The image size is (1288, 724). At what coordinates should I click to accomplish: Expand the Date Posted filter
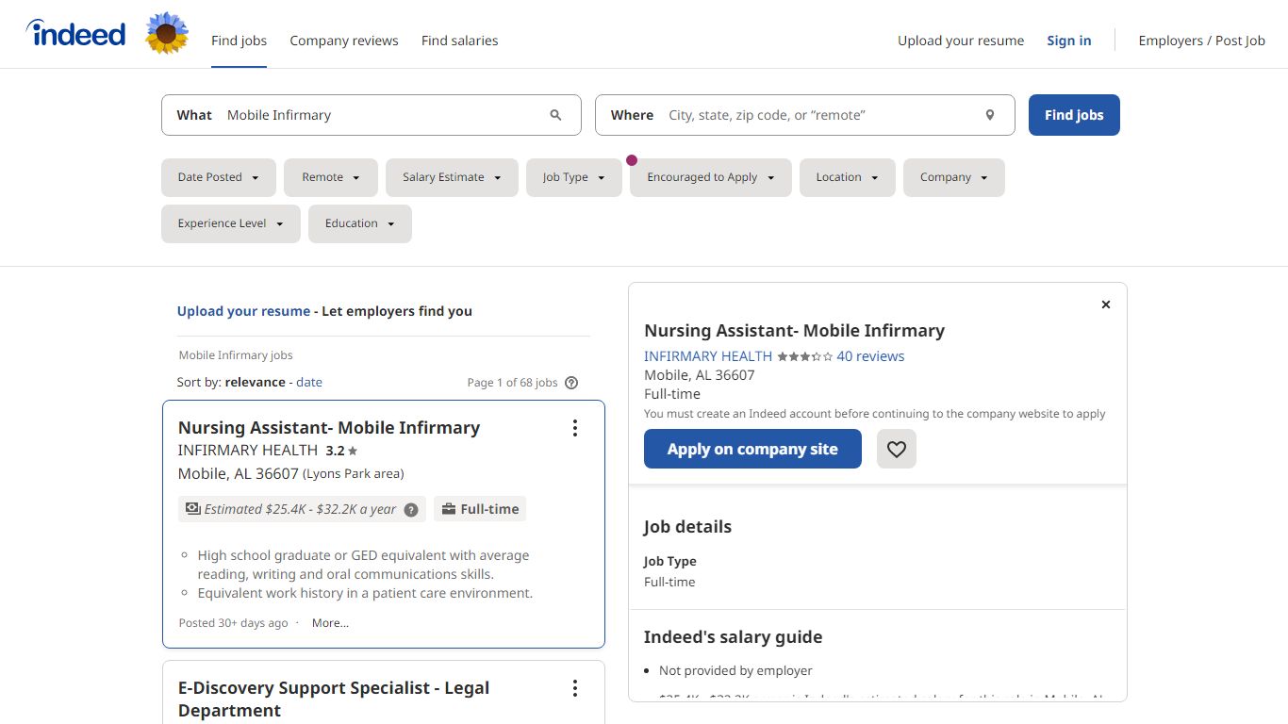[219, 177]
